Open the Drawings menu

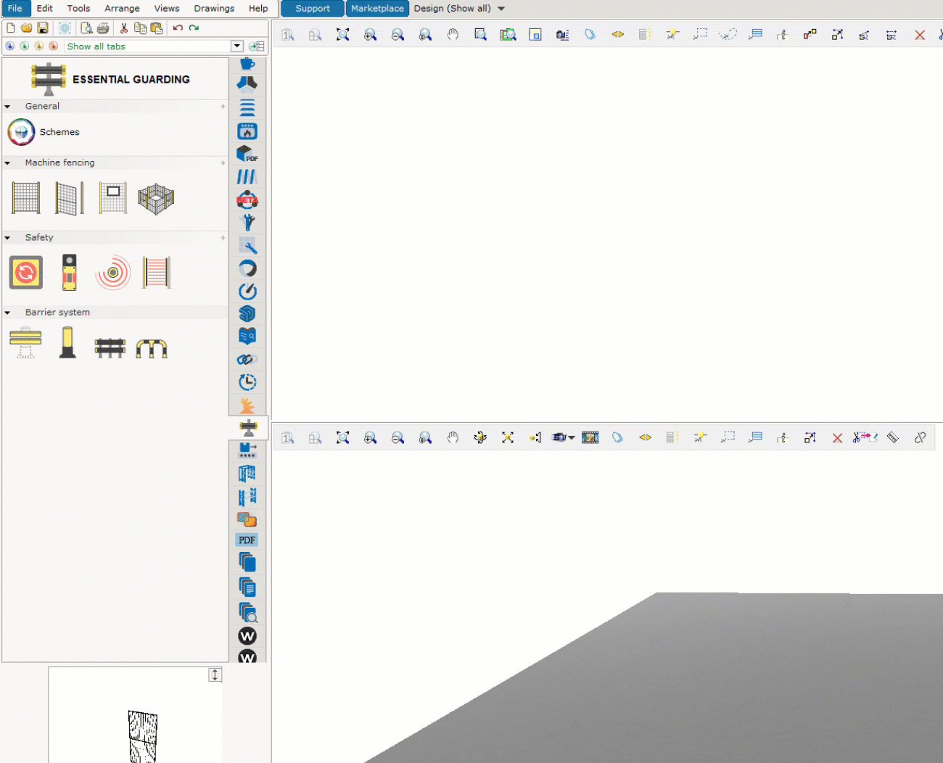[x=214, y=8]
